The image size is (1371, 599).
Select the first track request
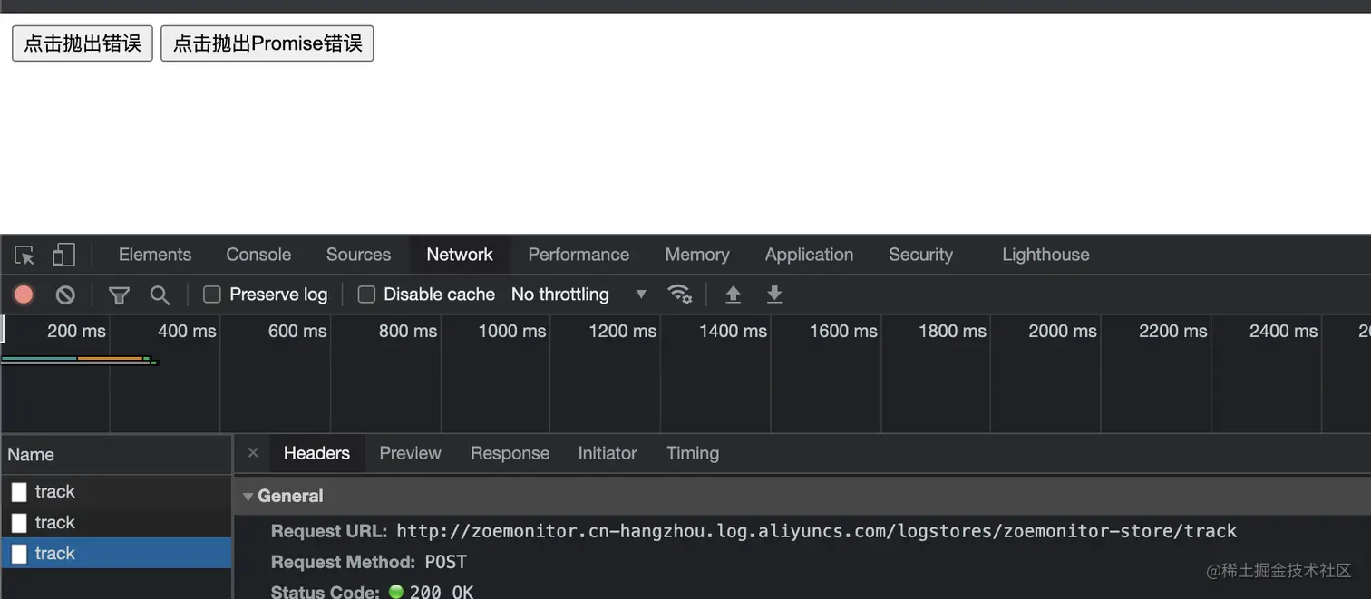pos(116,491)
